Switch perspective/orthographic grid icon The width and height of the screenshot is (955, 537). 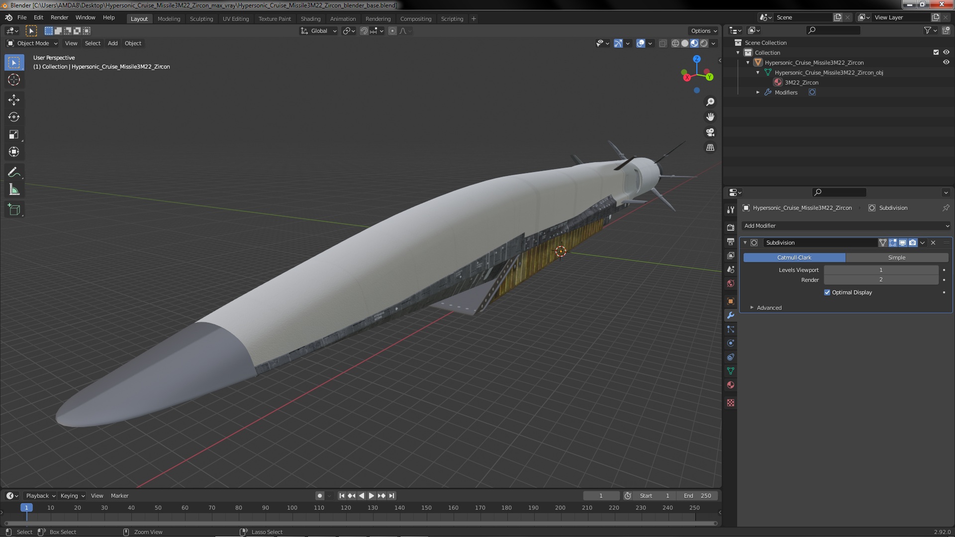coord(710,148)
